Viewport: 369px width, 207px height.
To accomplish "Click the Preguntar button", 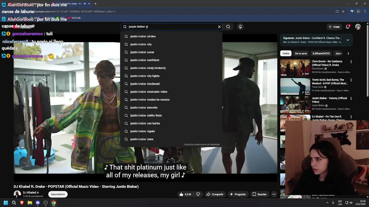I will click(238, 194).
